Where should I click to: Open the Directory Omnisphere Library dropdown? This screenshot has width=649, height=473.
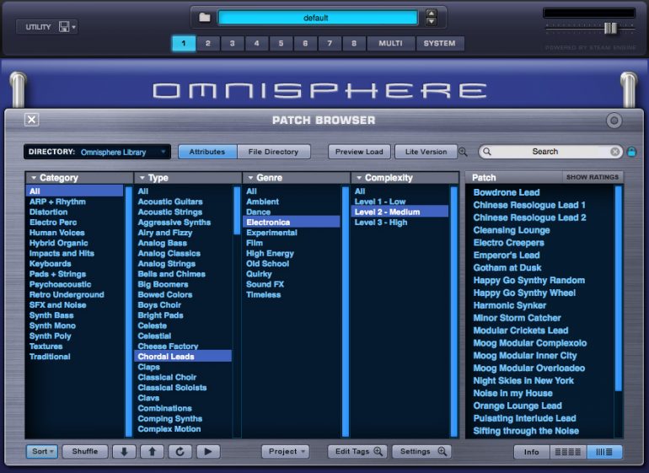pos(97,152)
